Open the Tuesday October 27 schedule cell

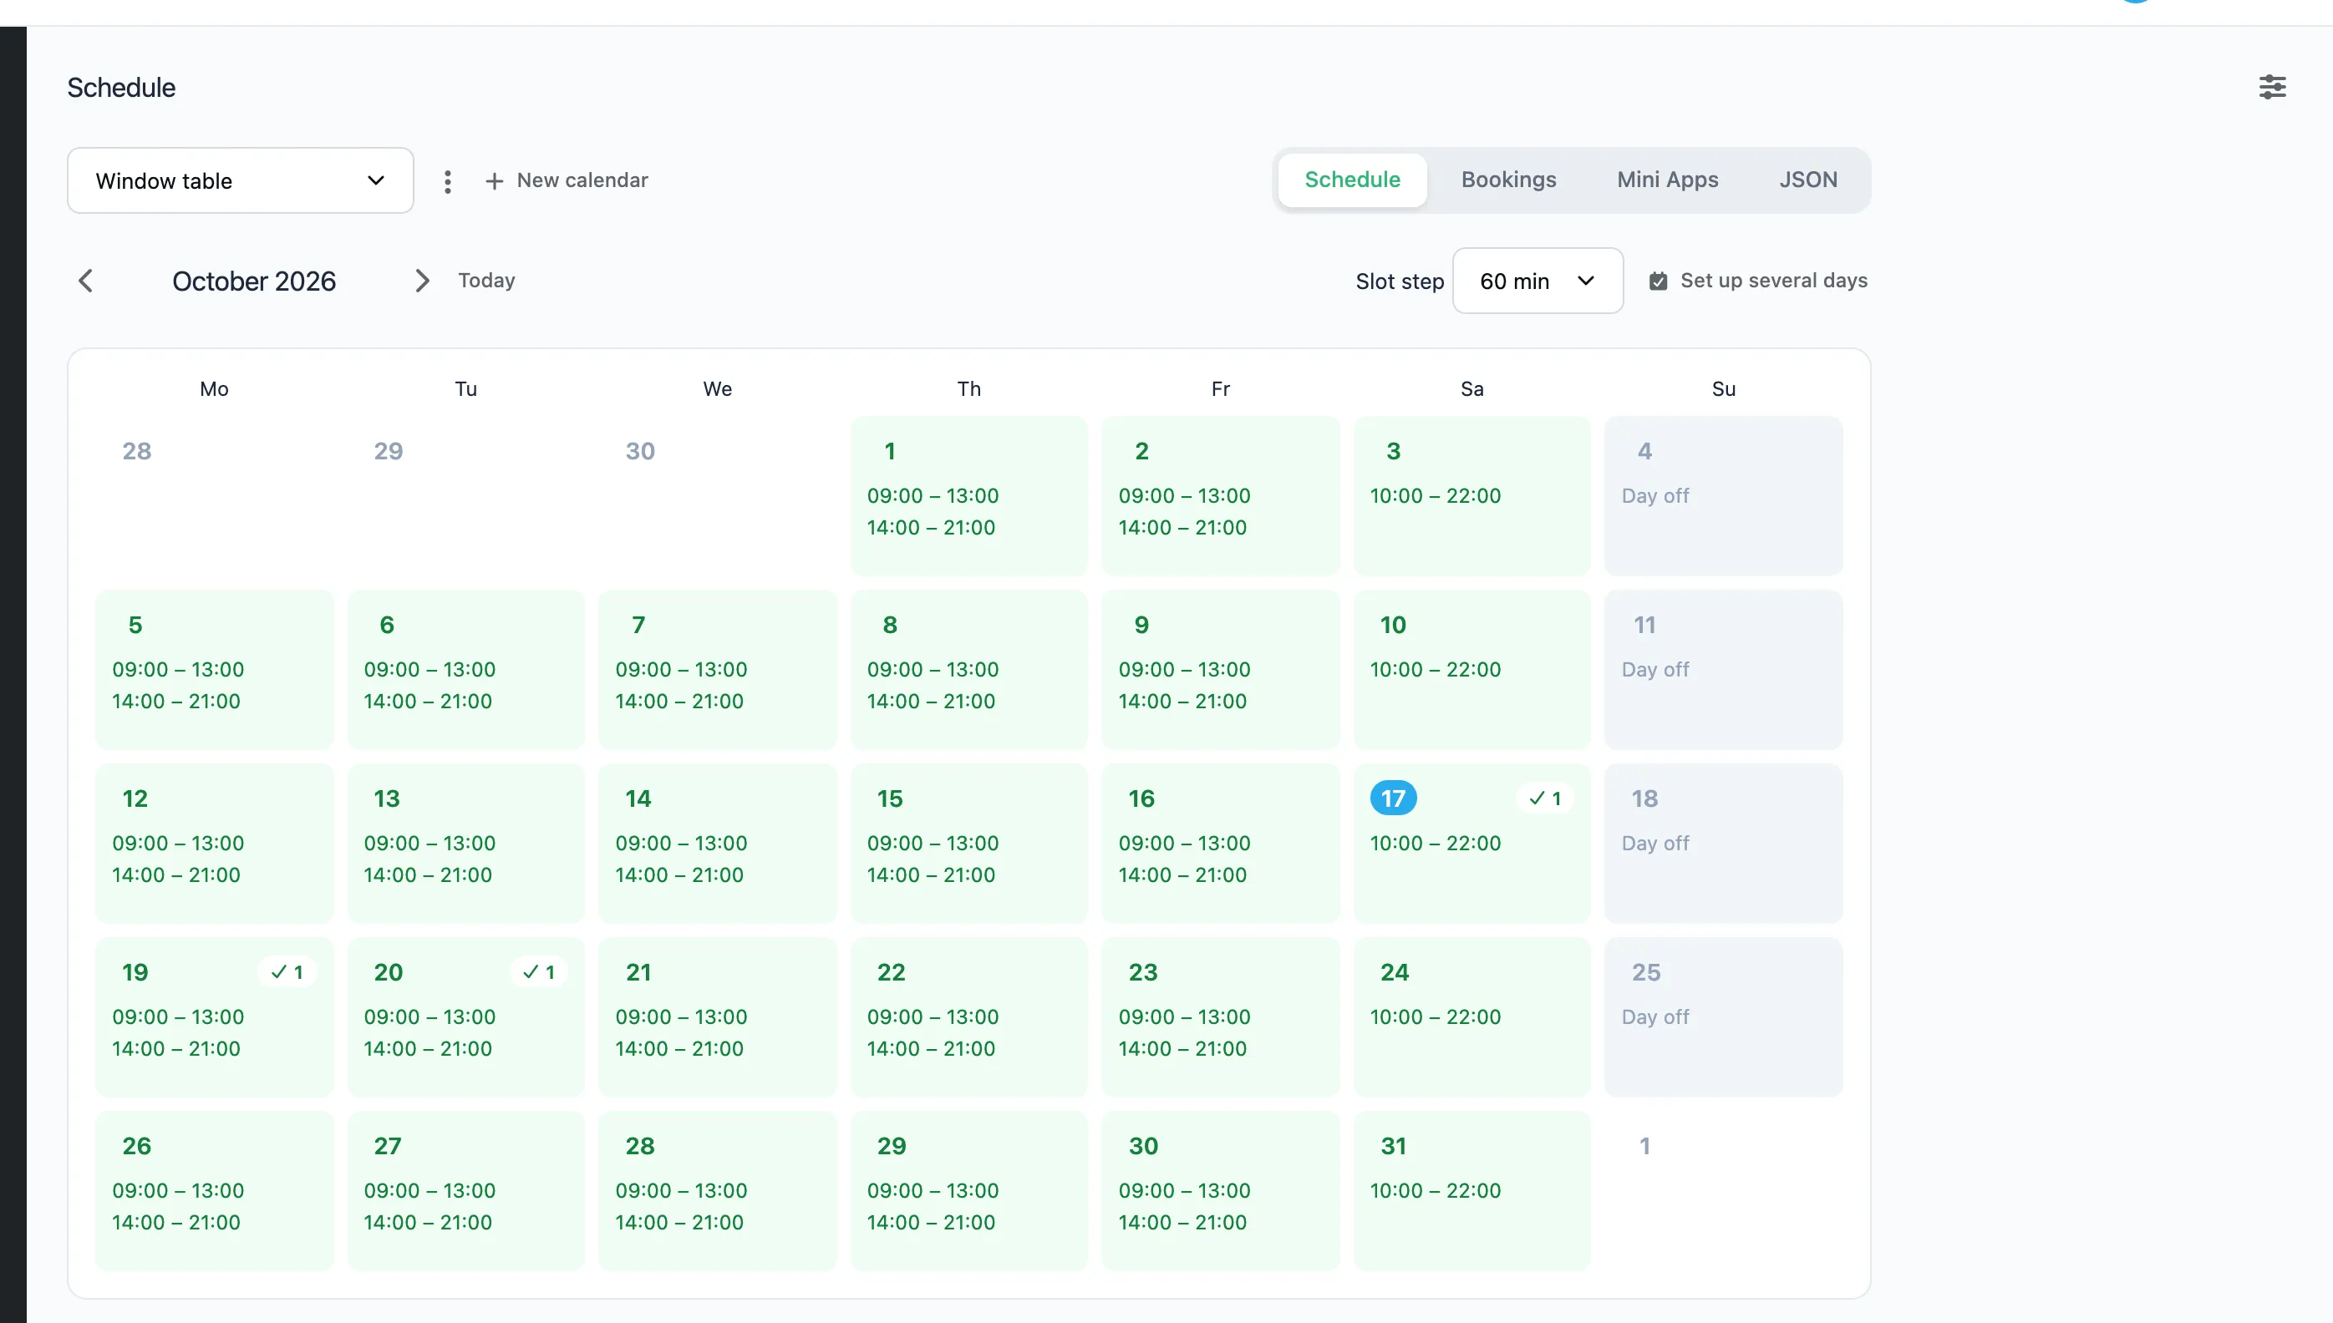click(x=466, y=1190)
